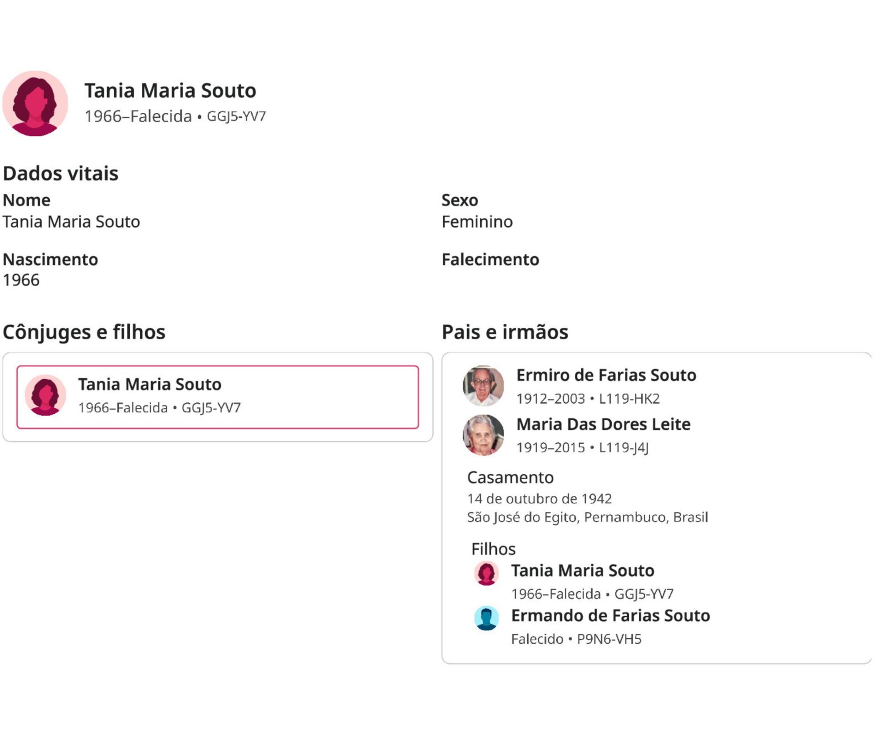Open Ermiro de Farias Souto's portrait photo
The width and height of the screenshot is (876, 734).
point(483,386)
